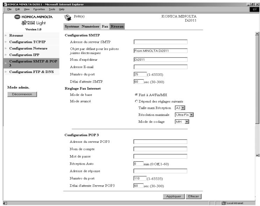Click the Appliquer button
Viewport: 260px width, 206px height.
[174, 197]
